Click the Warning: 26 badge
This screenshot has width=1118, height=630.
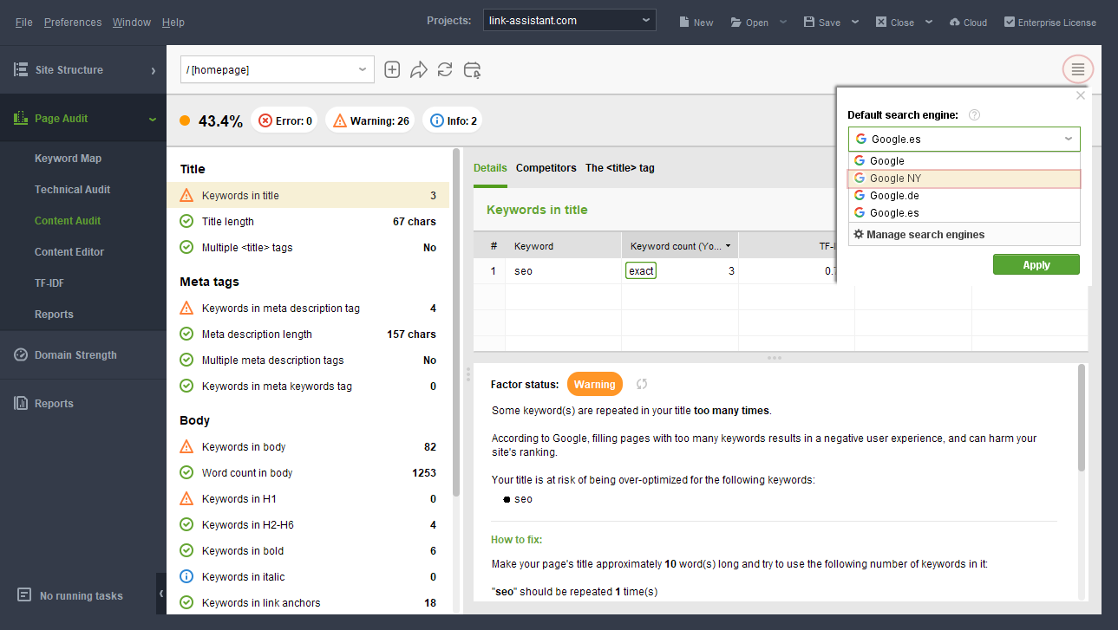(x=370, y=120)
